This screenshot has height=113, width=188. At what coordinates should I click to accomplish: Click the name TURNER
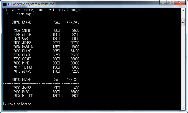[28, 67]
